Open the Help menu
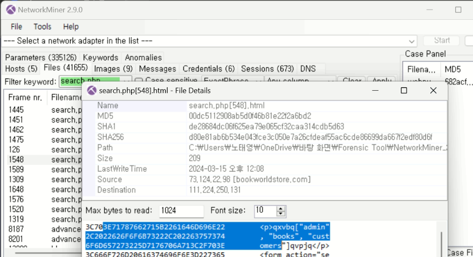Viewport: 473px width, 257px height. (x=71, y=27)
